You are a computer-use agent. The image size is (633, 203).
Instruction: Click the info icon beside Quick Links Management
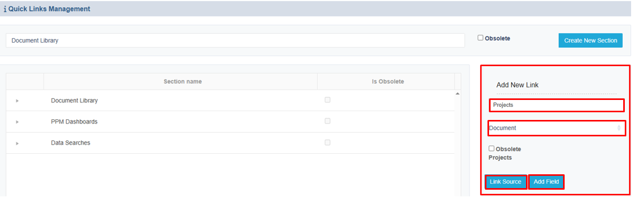click(x=5, y=9)
